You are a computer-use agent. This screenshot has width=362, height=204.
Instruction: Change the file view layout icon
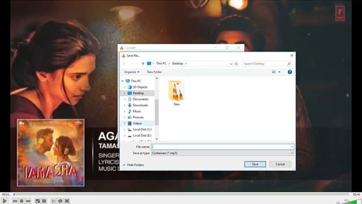click(274, 72)
